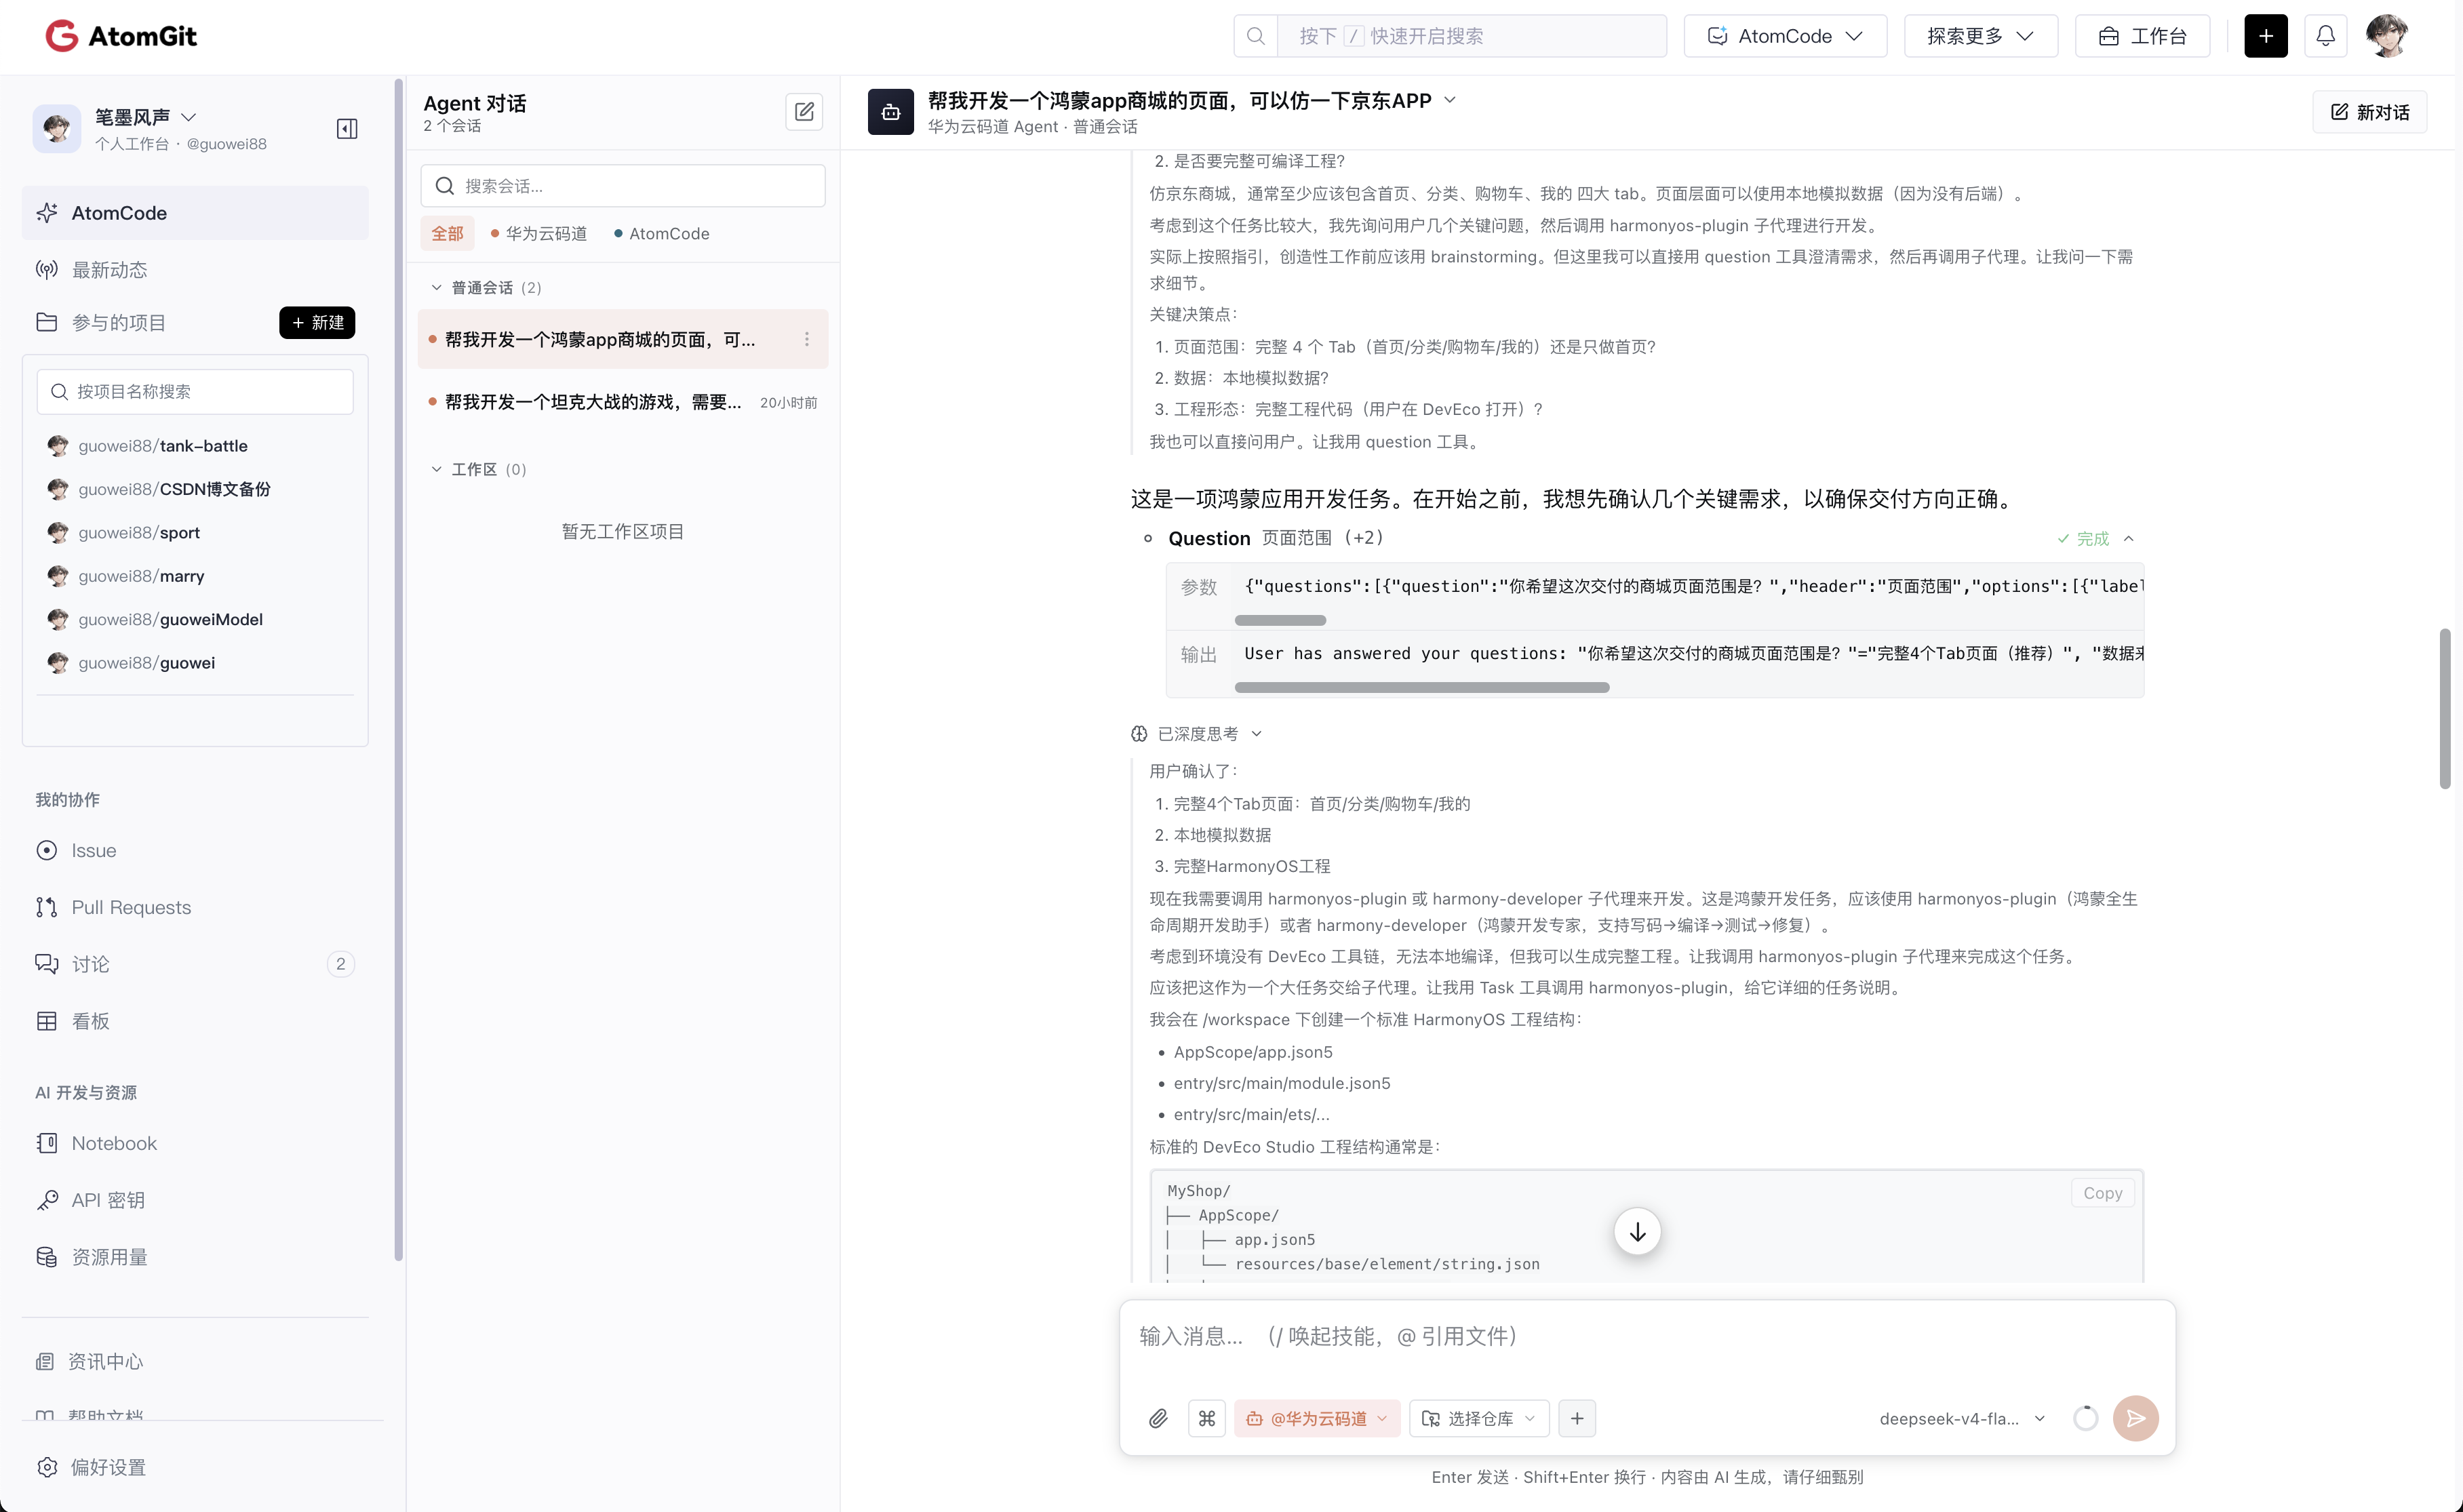Copy the MyShop code block
This screenshot has height=1512, width=2463.
click(2102, 1193)
